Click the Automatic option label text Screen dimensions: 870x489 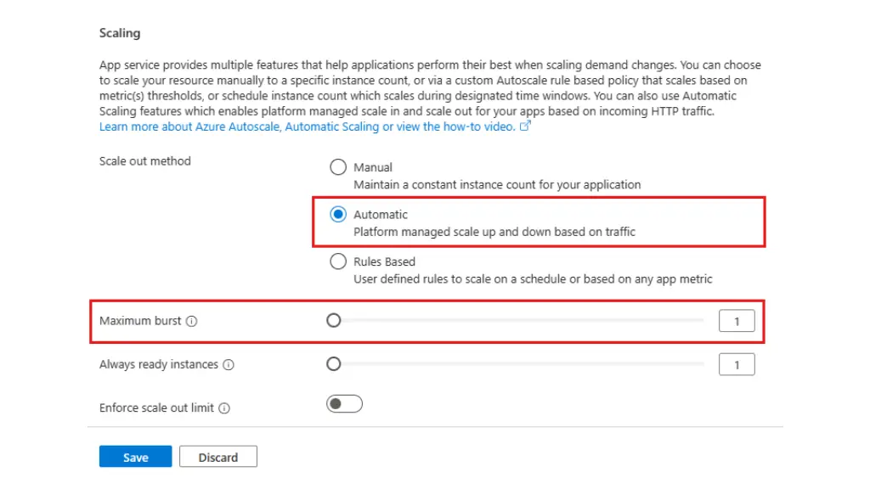(x=381, y=215)
